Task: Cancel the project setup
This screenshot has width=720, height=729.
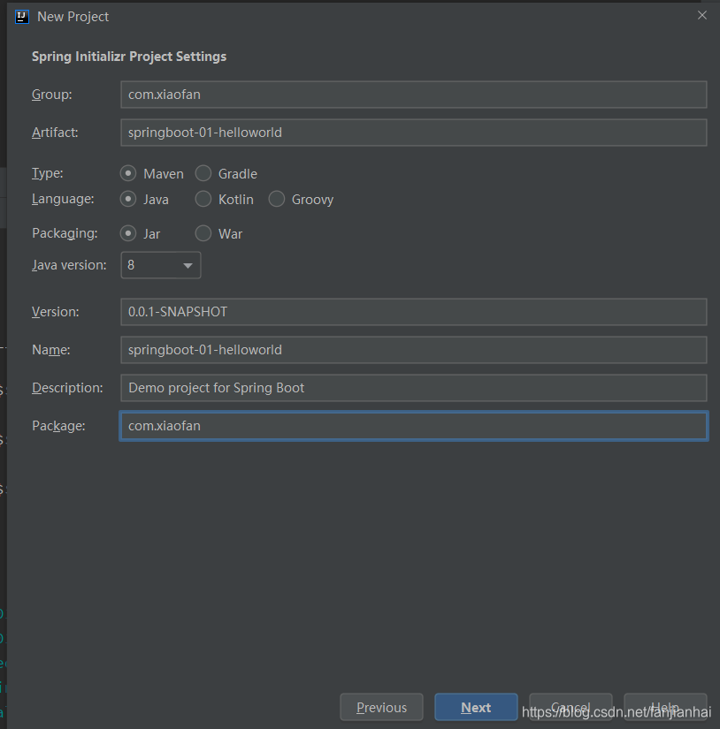Action: pos(571,707)
